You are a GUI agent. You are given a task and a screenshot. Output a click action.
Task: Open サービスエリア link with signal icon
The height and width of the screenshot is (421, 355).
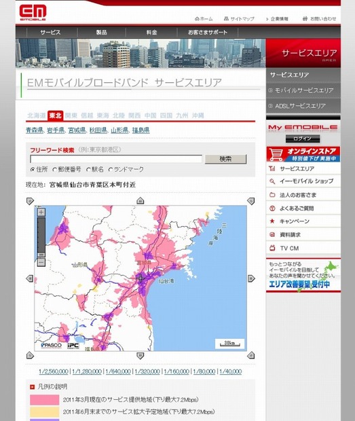click(303, 168)
